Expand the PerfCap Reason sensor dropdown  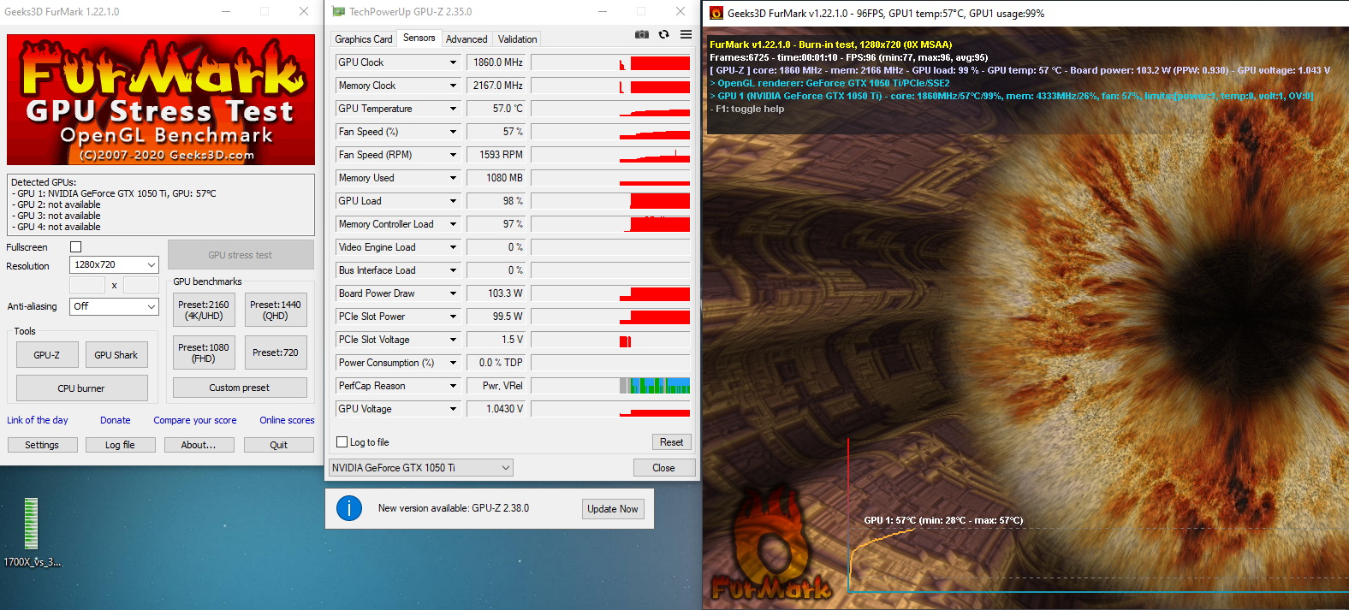pos(453,386)
